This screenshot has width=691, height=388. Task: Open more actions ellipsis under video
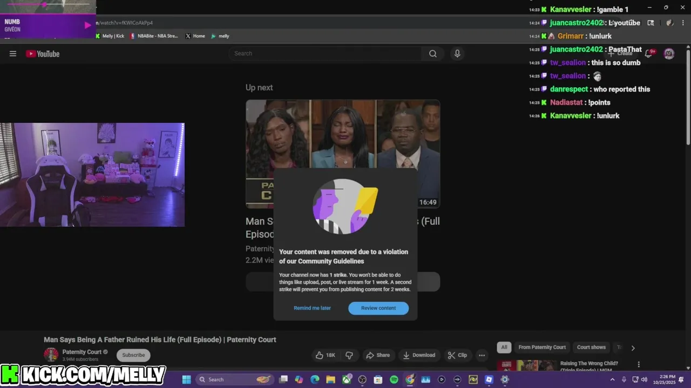[482, 355]
